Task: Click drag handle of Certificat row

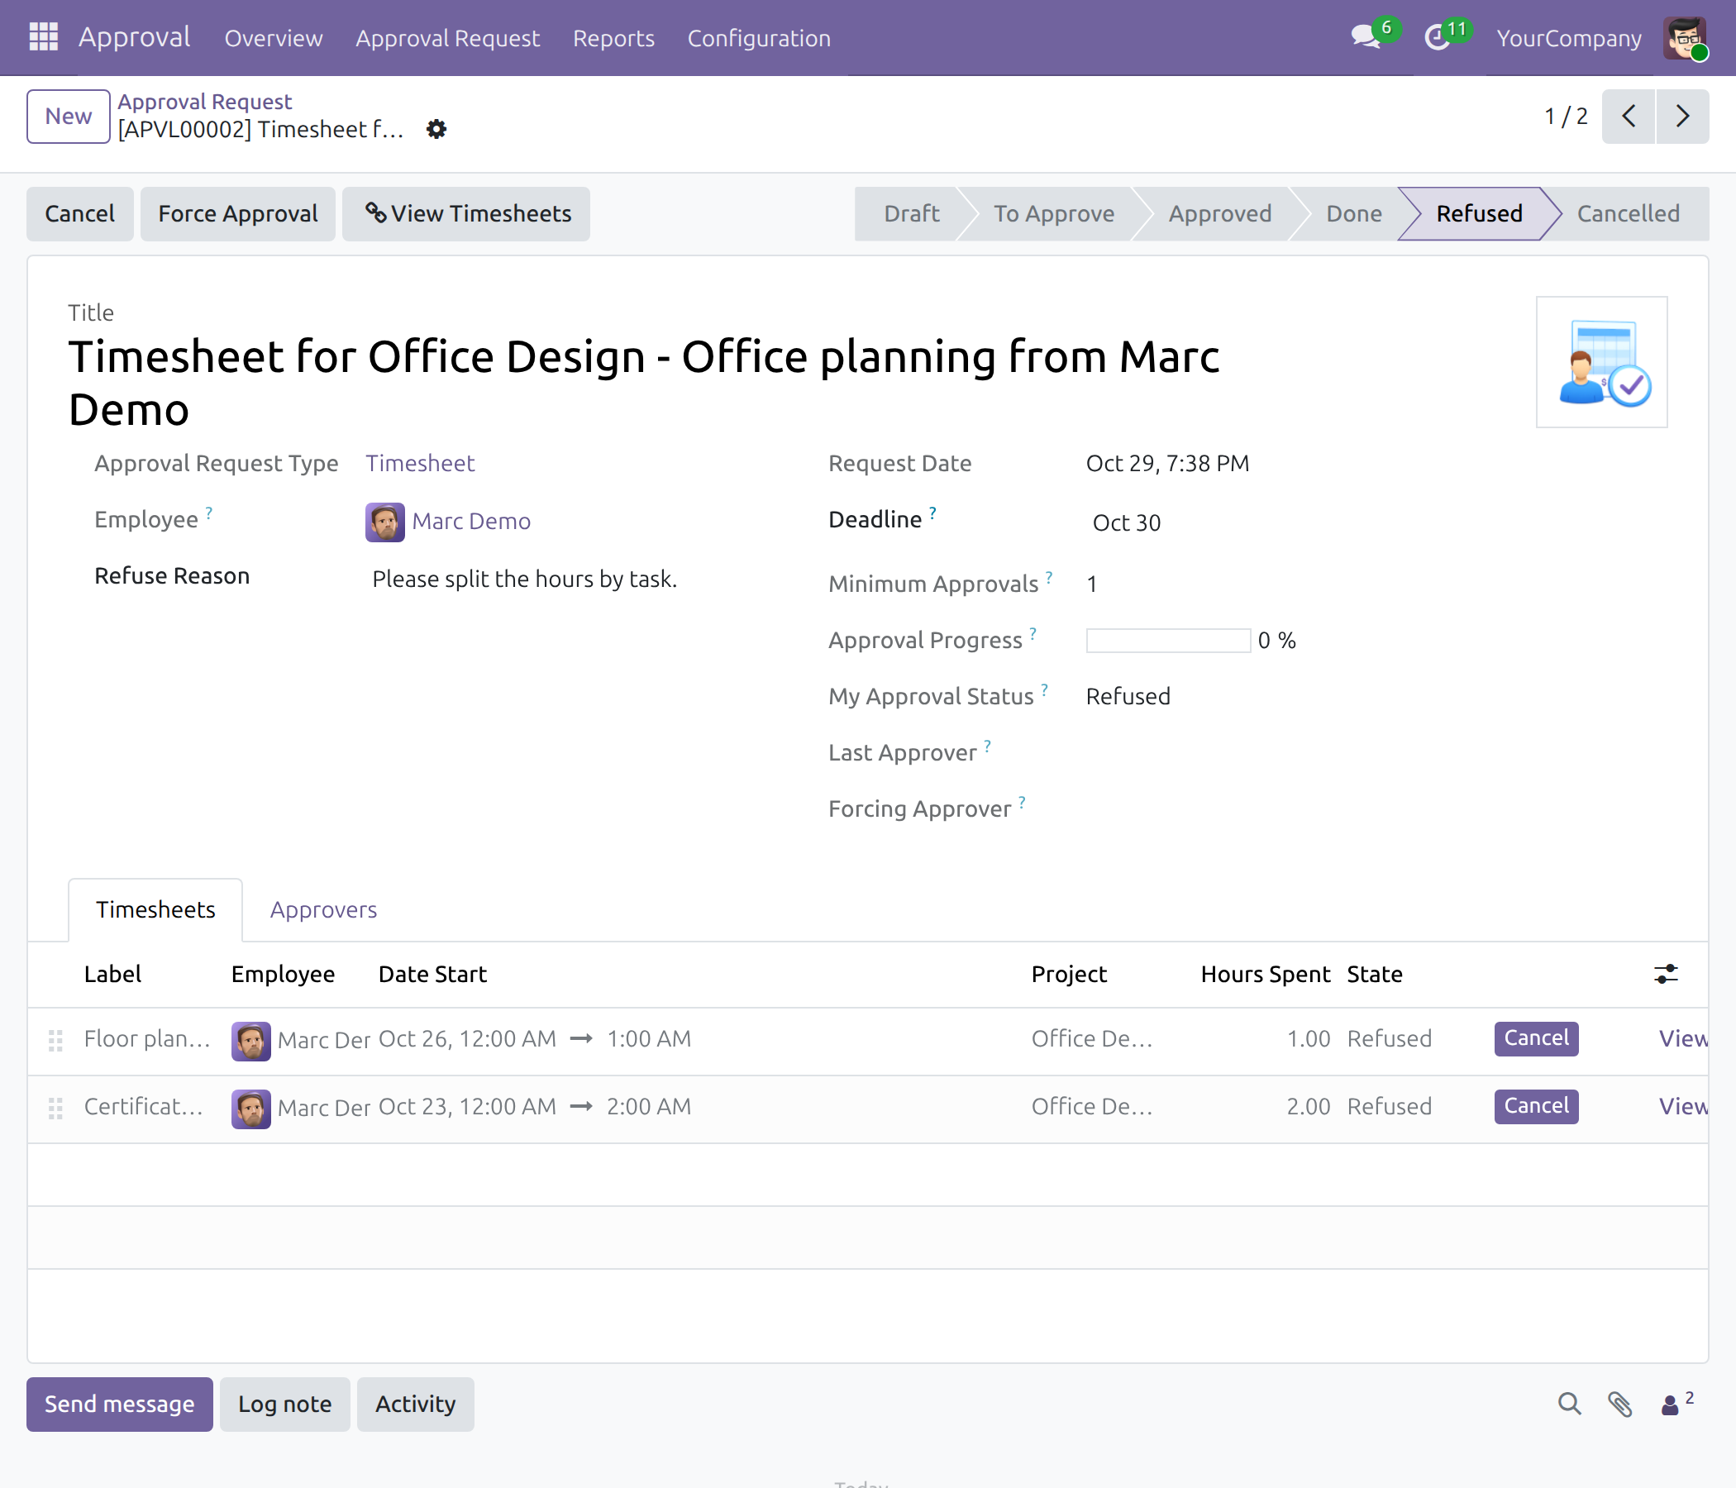Action: [55, 1108]
